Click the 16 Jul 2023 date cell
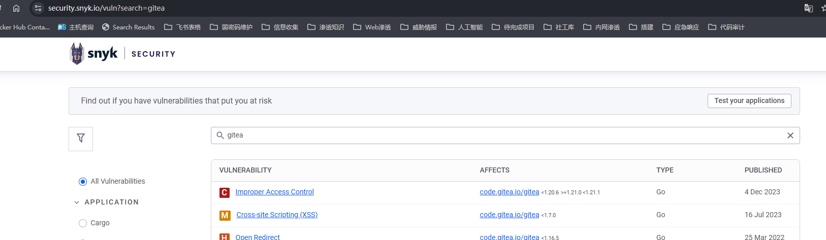Viewport: 826px width, 240px height. [x=763, y=215]
